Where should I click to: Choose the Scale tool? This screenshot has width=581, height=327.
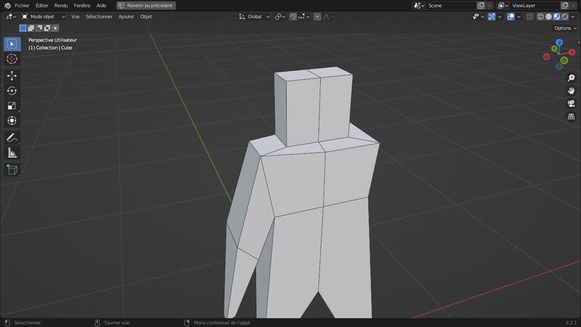pos(12,106)
